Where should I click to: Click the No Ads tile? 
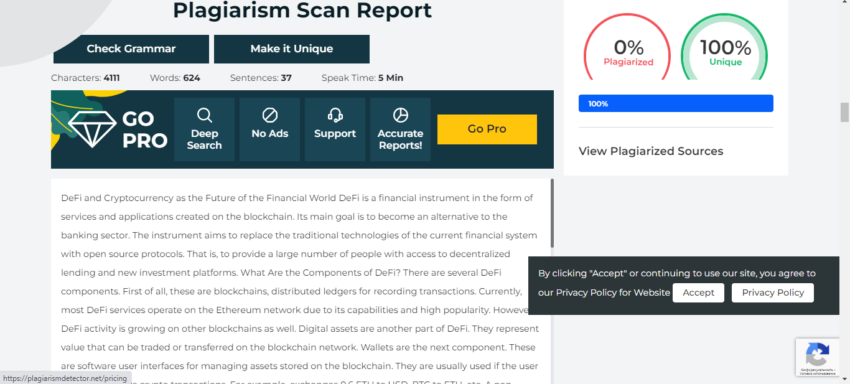pyautogui.click(x=269, y=129)
